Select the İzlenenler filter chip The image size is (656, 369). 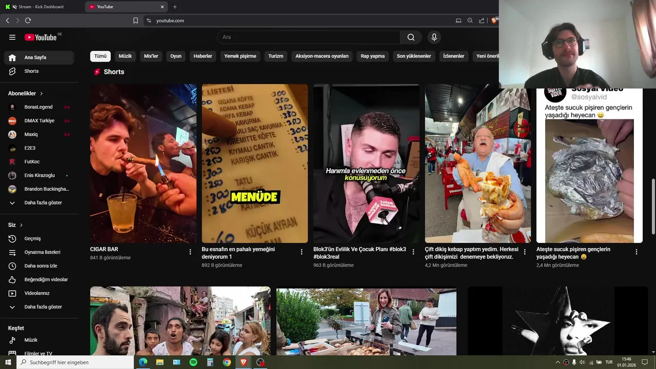[454, 56]
